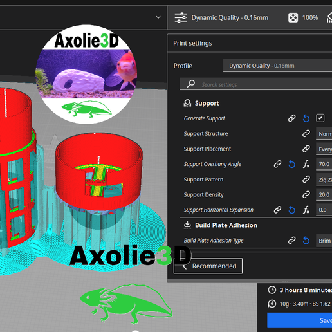Viewport: 332px width, 332px height.
Task: Click formula icon for Support Overhang Angle
Action: (306, 164)
